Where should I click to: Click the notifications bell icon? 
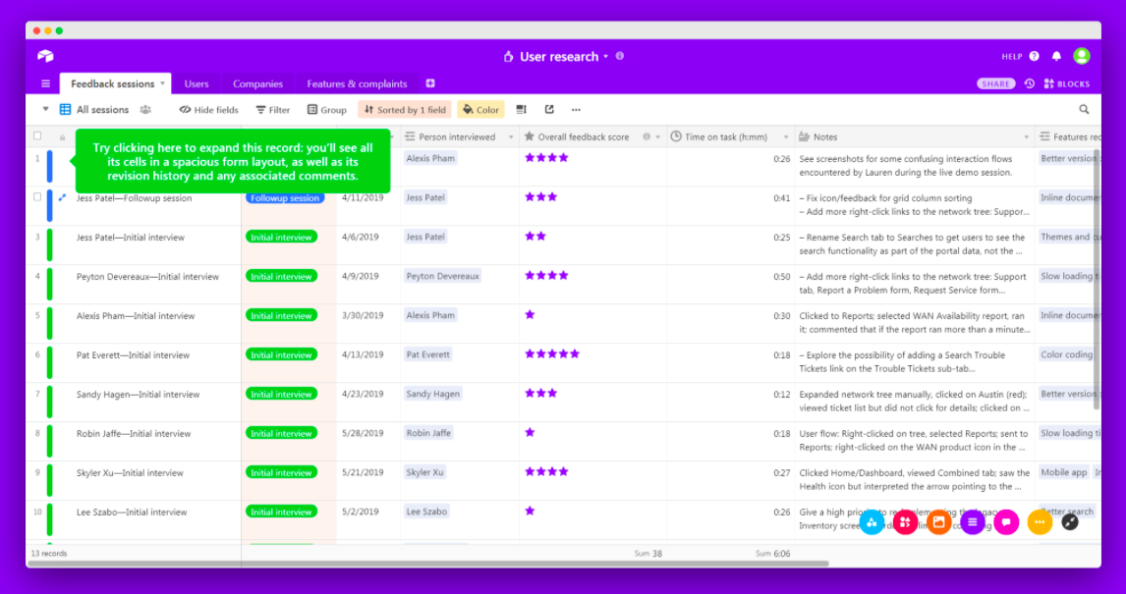coord(1056,56)
